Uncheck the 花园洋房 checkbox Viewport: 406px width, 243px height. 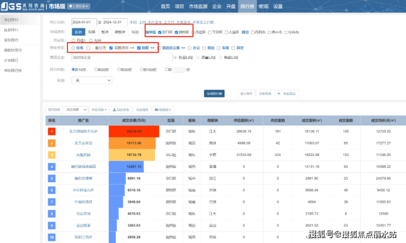(x=111, y=48)
